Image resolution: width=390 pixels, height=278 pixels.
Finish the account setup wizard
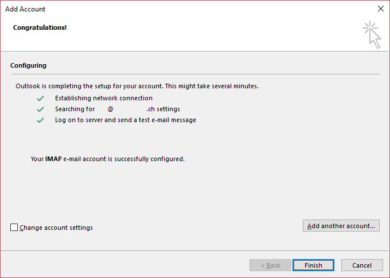[313, 265]
